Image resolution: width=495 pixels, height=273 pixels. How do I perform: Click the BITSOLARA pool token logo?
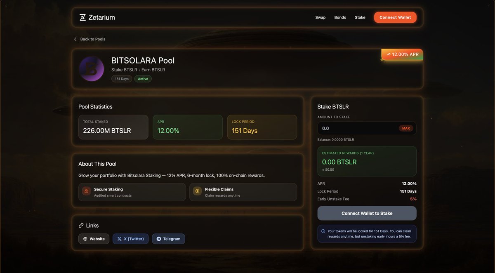point(91,68)
